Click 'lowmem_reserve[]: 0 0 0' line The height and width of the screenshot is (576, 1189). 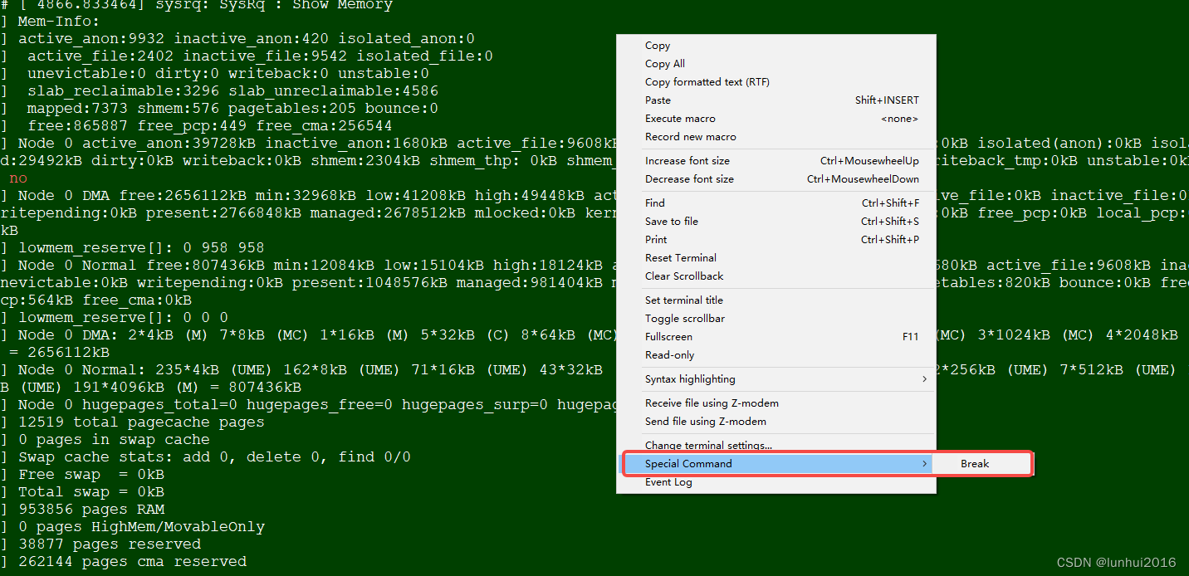click(x=123, y=318)
